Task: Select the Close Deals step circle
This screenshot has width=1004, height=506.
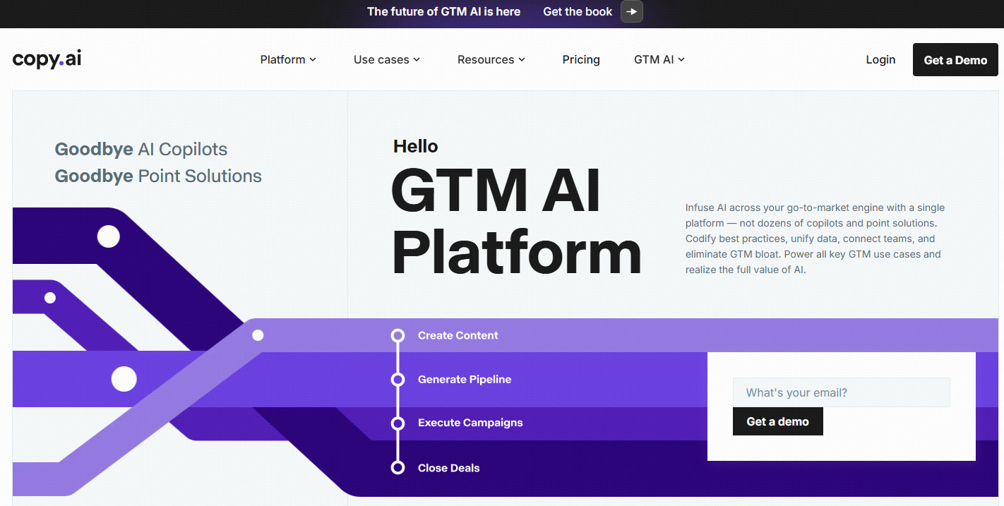Action: (x=398, y=467)
